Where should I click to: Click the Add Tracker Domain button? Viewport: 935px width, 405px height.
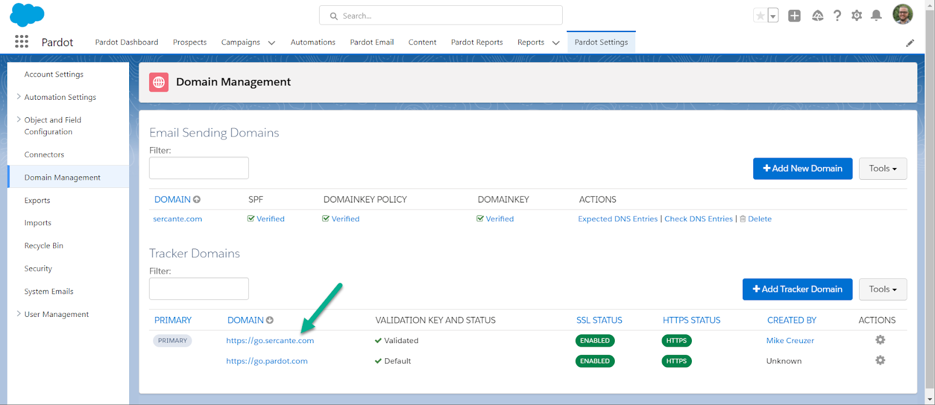[x=797, y=289]
